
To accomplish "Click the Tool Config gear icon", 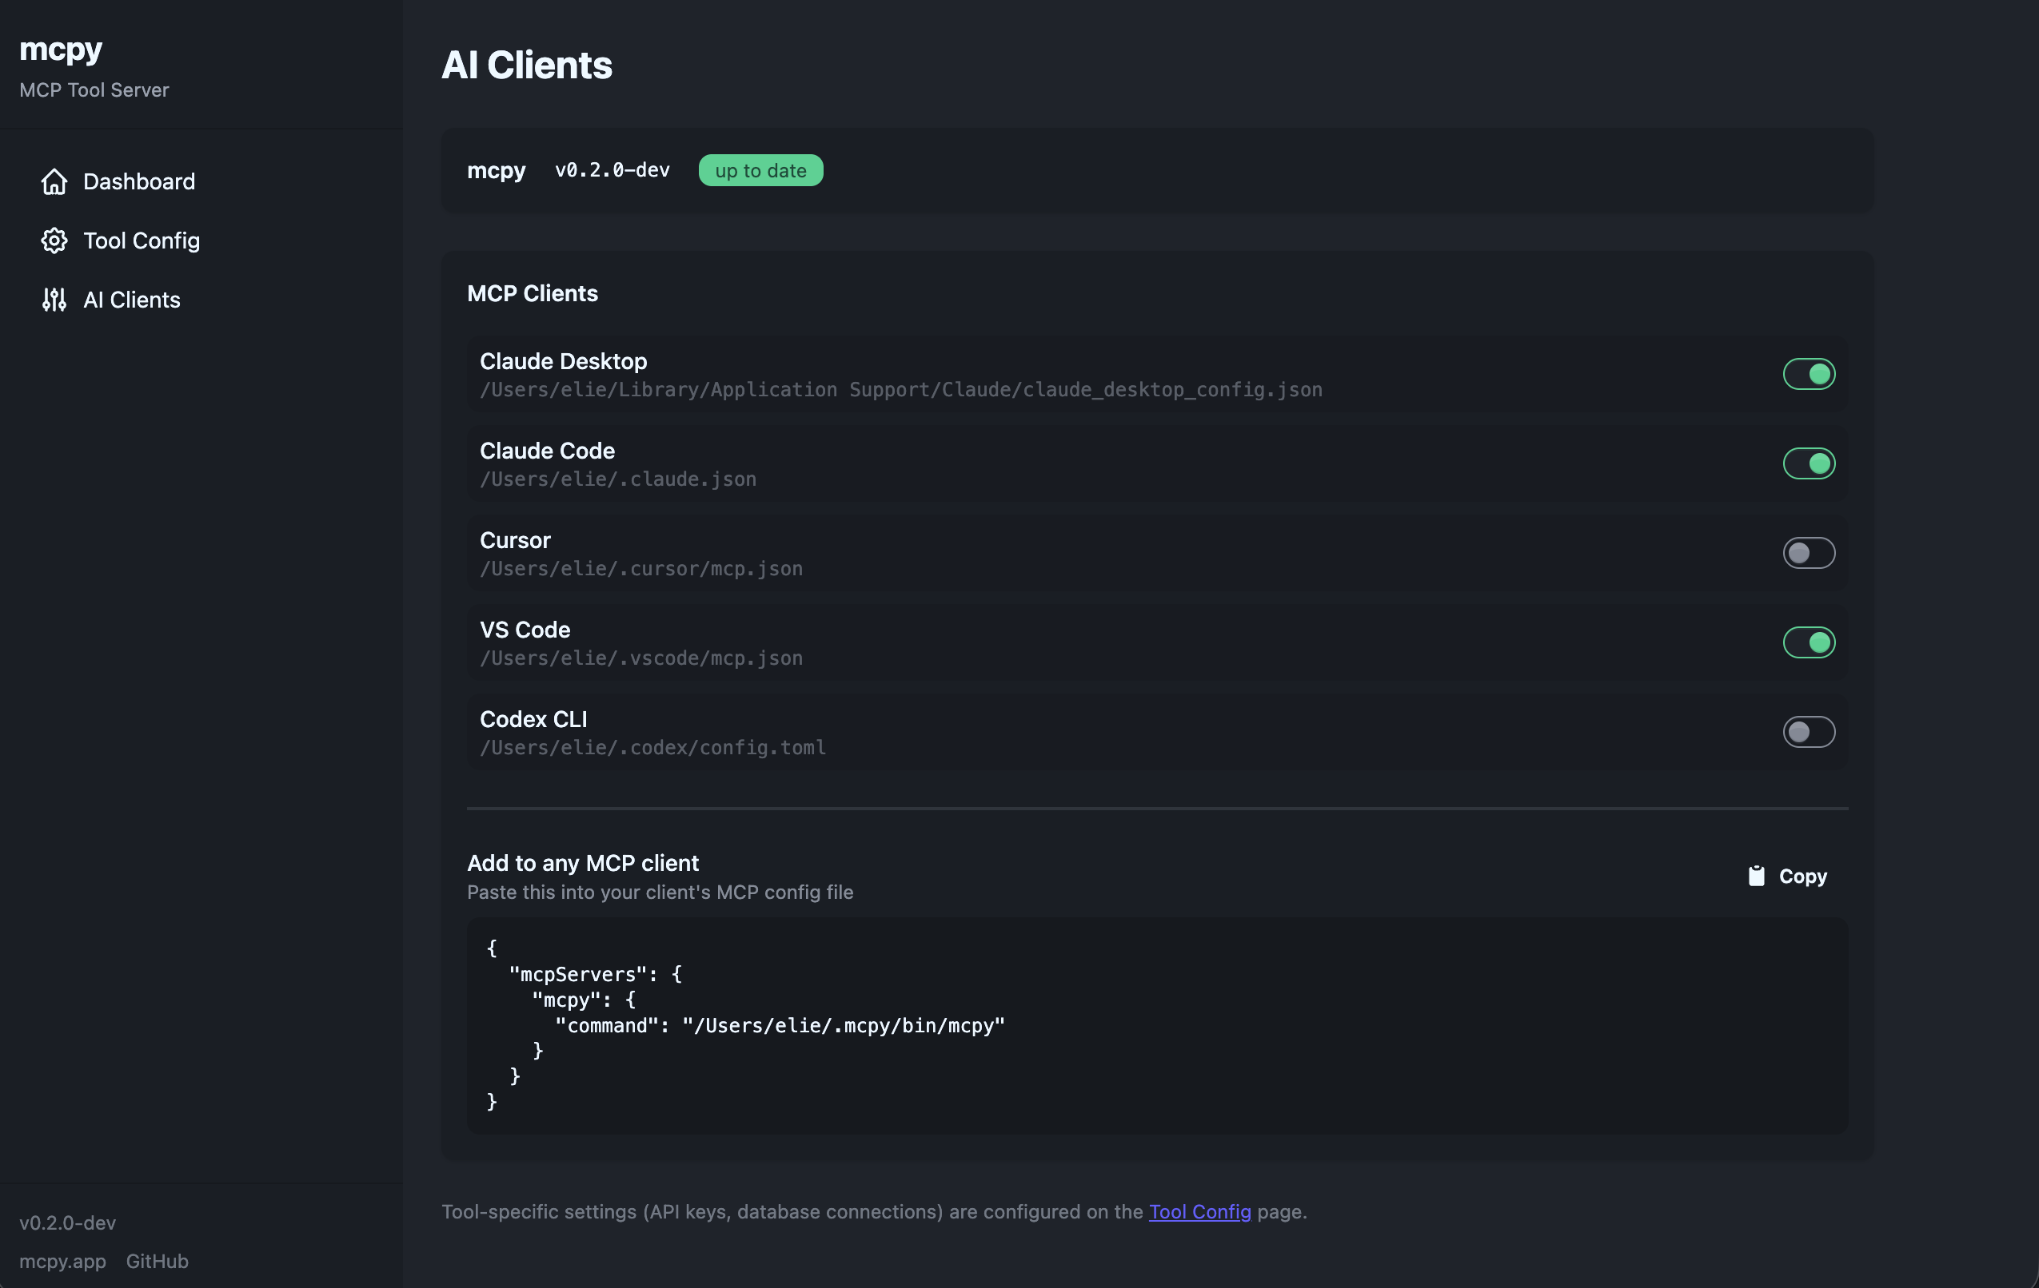I will pyautogui.click(x=54, y=241).
